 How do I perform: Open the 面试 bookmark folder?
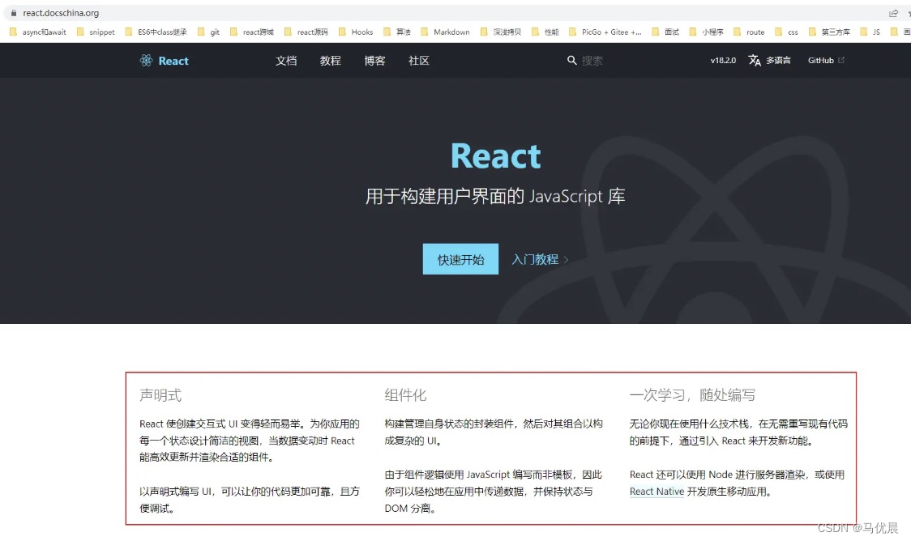pos(665,32)
